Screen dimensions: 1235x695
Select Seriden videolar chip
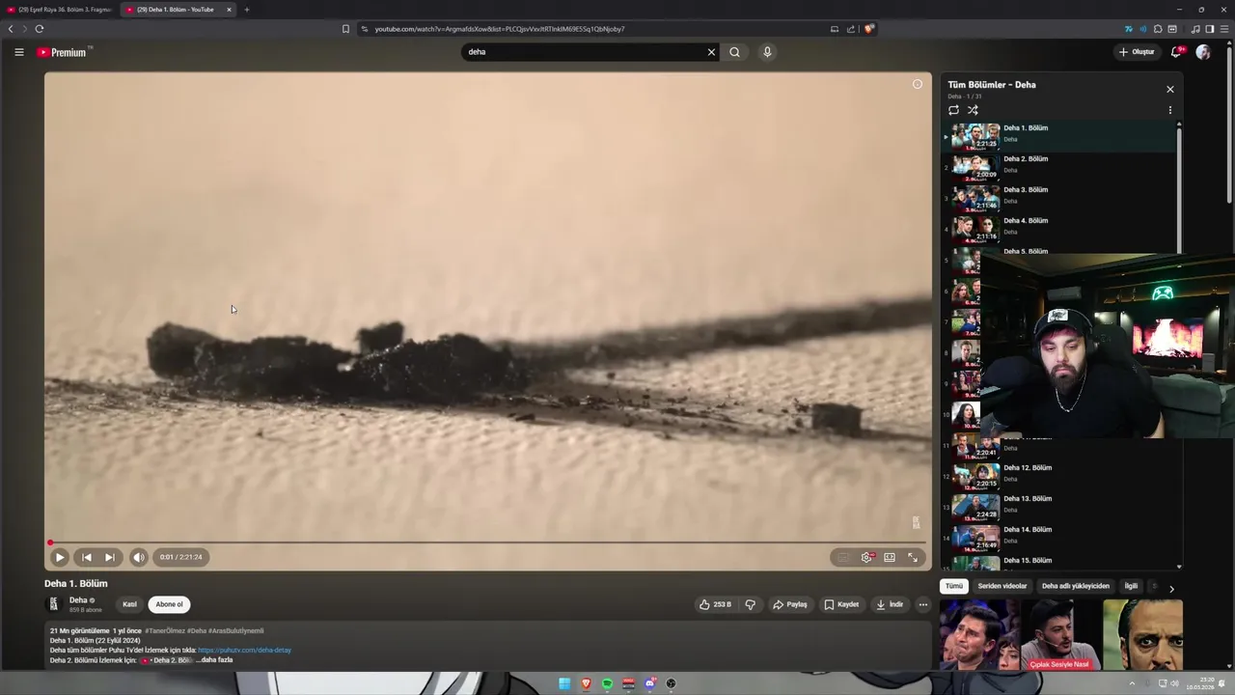(1002, 586)
